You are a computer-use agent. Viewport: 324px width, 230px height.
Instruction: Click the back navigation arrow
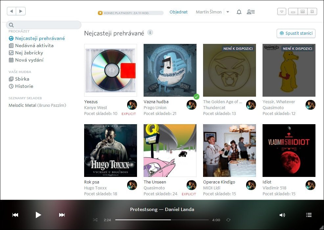[12, 11]
